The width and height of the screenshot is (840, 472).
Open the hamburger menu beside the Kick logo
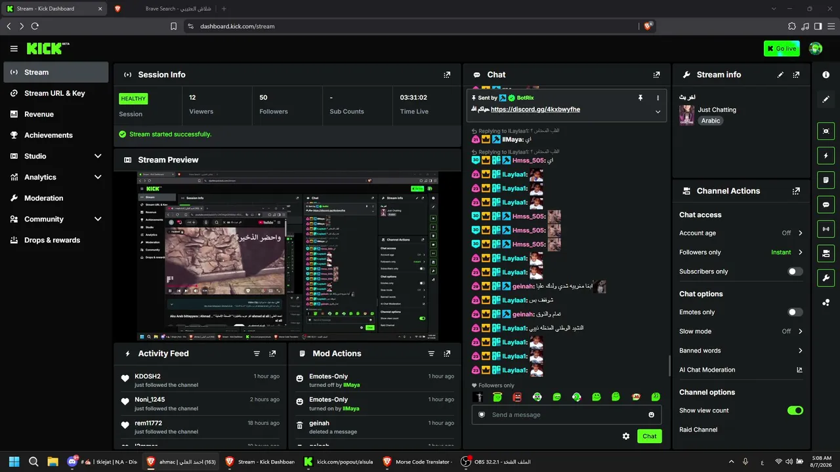[x=14, y=49]
